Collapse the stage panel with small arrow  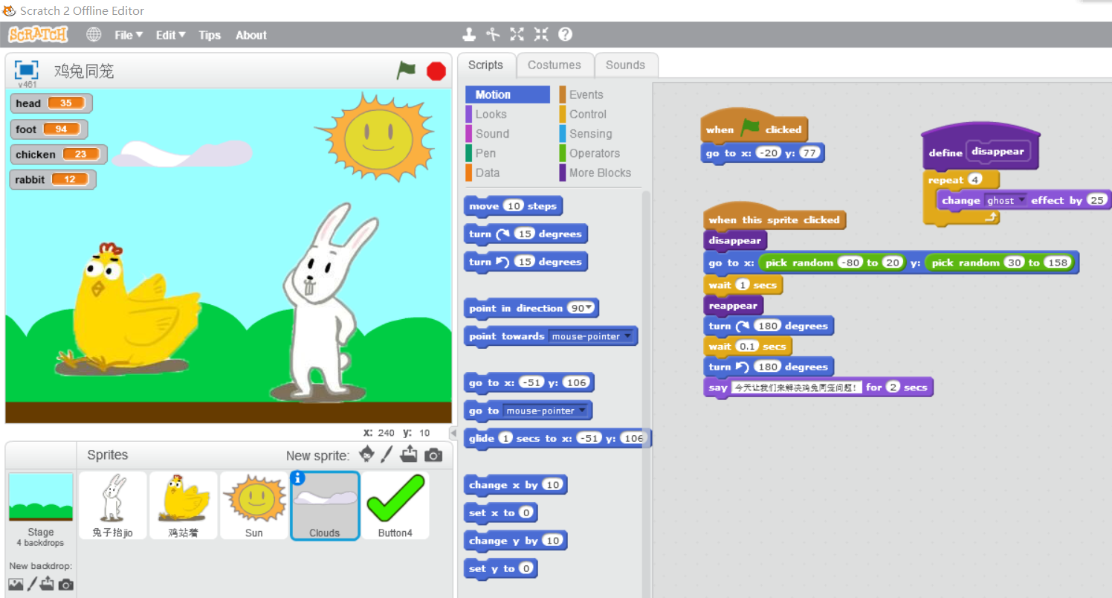tap(453, 433)
